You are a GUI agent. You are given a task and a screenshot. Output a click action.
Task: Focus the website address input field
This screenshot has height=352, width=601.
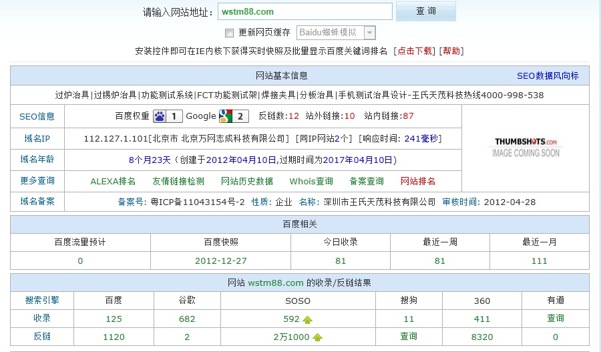coord(305,11)
